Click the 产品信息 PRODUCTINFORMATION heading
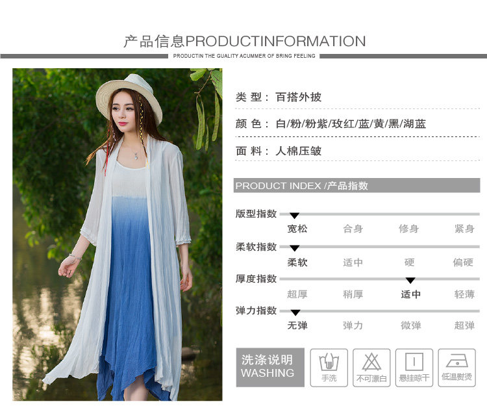The height and width of the screenshot is (408, 487). point(244,42)
